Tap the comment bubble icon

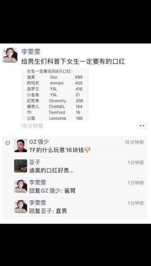point(8,143)
